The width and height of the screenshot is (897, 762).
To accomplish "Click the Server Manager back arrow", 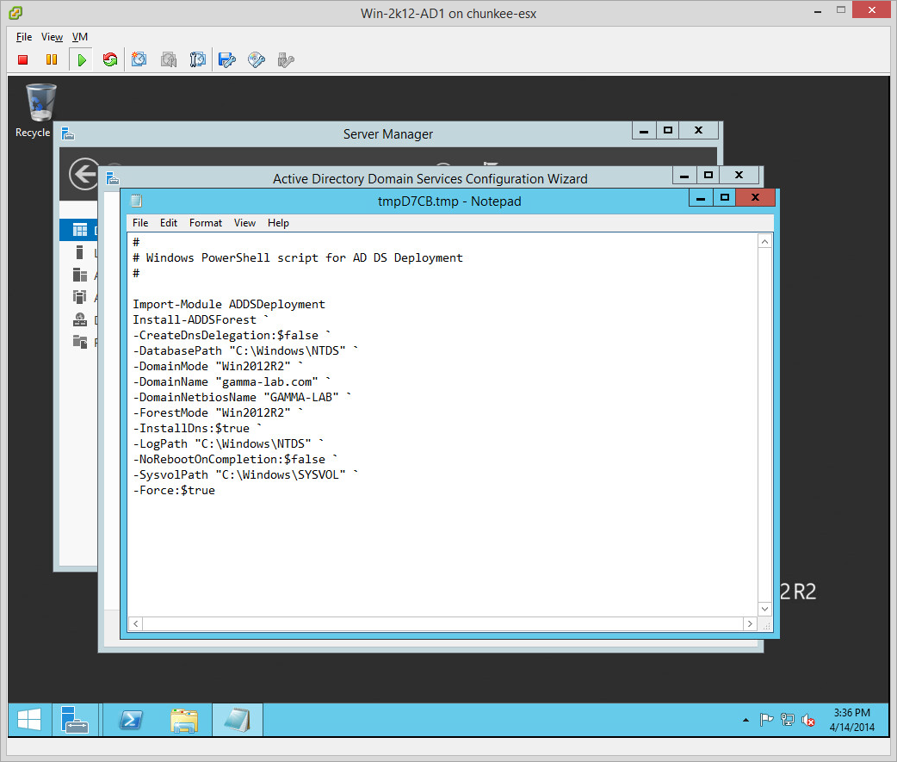I will coord(84,175).
